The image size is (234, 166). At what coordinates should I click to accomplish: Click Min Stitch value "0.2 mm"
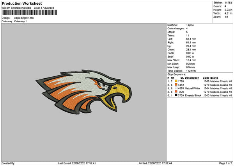coord(190,64)
